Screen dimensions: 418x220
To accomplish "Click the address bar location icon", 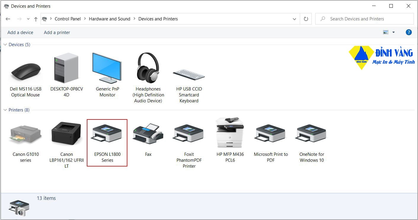I will click(44, 19).
